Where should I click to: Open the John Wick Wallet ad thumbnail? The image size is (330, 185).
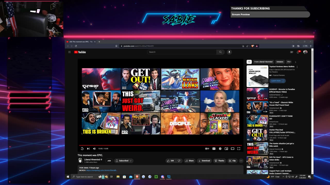(x=257, y=76)
